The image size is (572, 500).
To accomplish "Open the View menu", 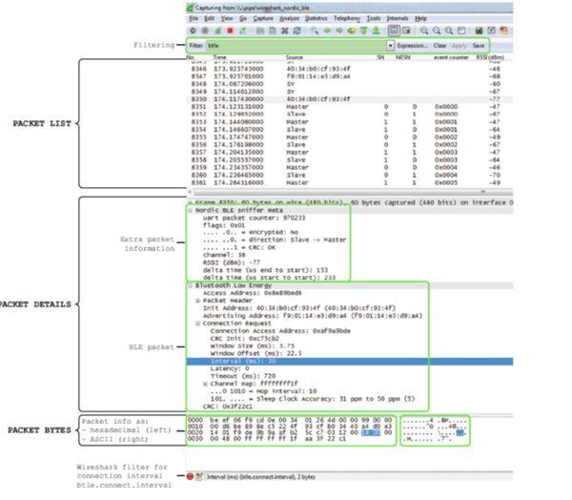I will (227, 18).
